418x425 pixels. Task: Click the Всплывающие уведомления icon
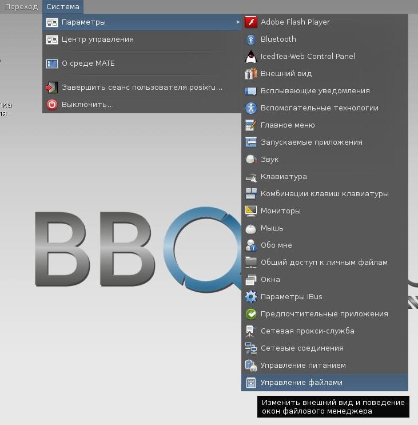(251, 91)
